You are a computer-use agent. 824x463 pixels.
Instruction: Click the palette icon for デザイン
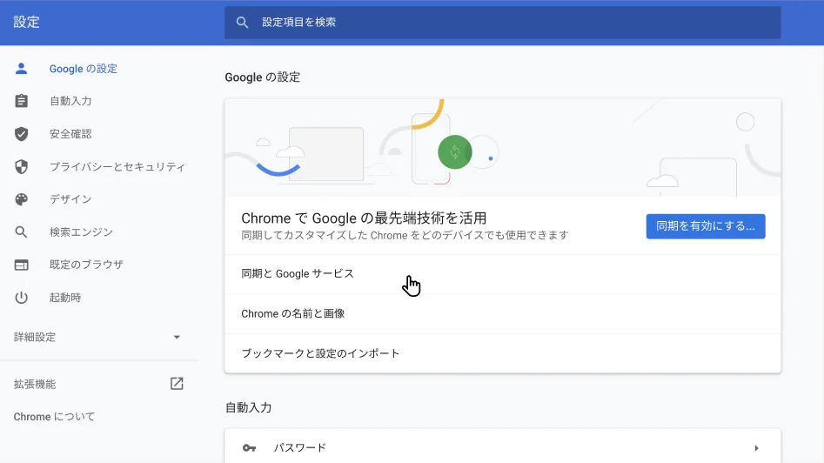coord(22,199)
